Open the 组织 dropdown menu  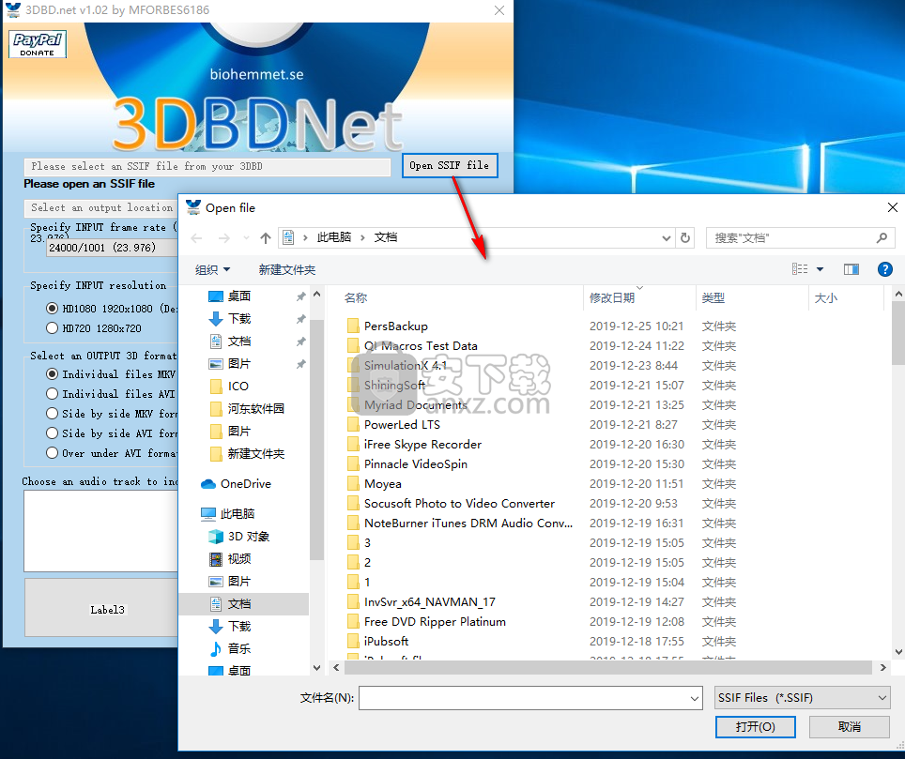[x=212, y=269]
